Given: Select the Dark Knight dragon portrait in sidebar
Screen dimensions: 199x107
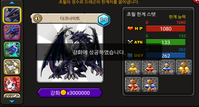Looking at the screenshot, I should click(x=12, y=15).
